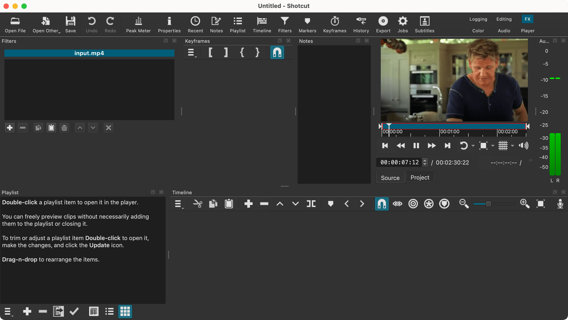
Task: Click the timeline split at playhead icon
Action: pos(311,204)
